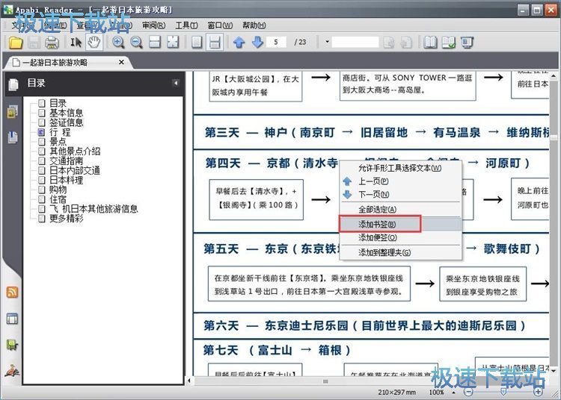Open 帮助(H) menu
561x400 pixels.
[x=254, y=25]
